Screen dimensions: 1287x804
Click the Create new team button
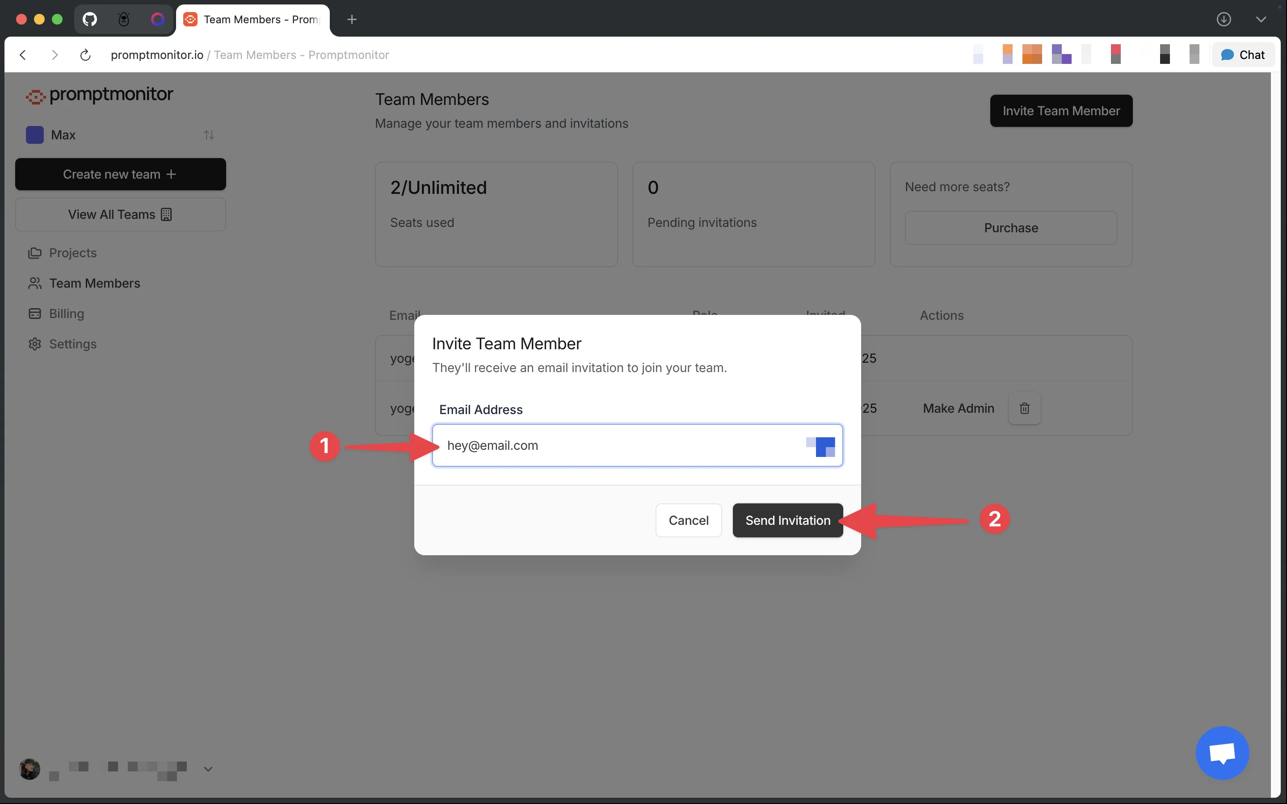(120, 174)
